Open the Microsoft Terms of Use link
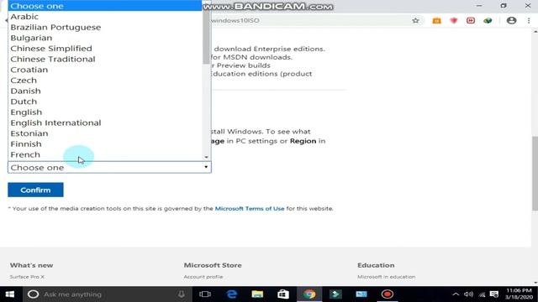 click(250, 209)
